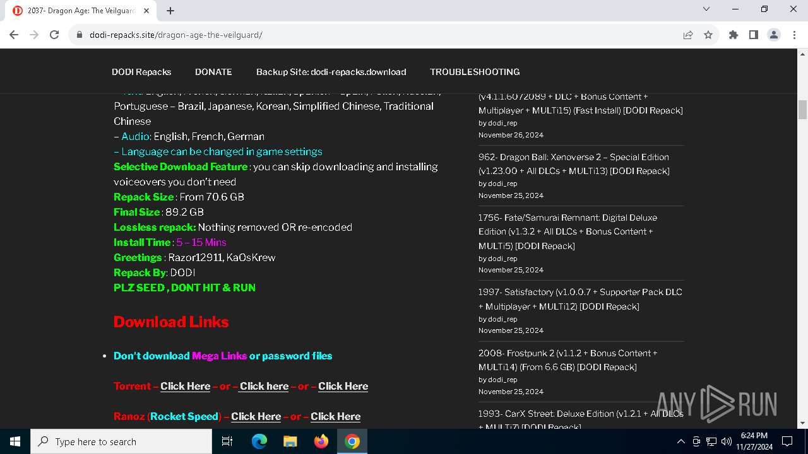Click the Download Links heading
Screen dimensions: 808x454
pos(171,322)
